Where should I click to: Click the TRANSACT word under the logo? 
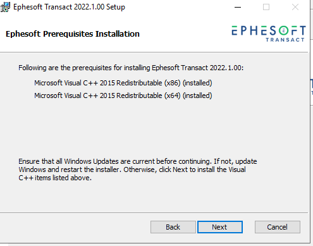[x=285, y=40]
